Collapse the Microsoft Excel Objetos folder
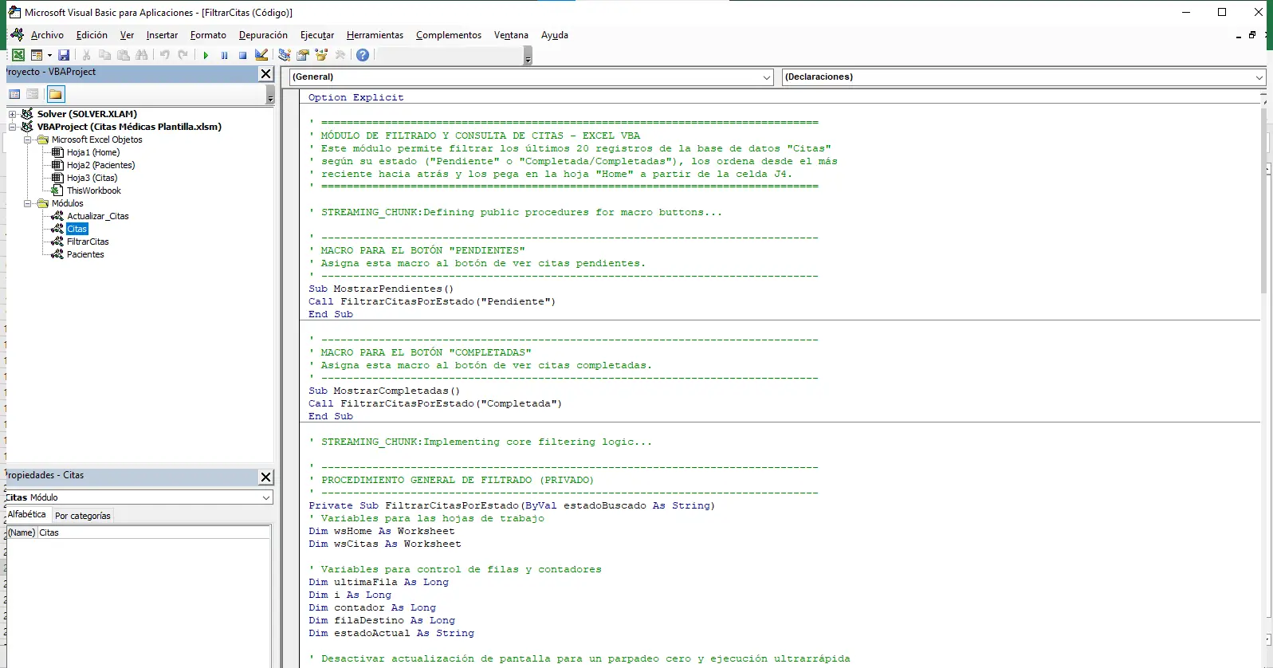This screenshot has height=668, width=1273. coord(27,139)
